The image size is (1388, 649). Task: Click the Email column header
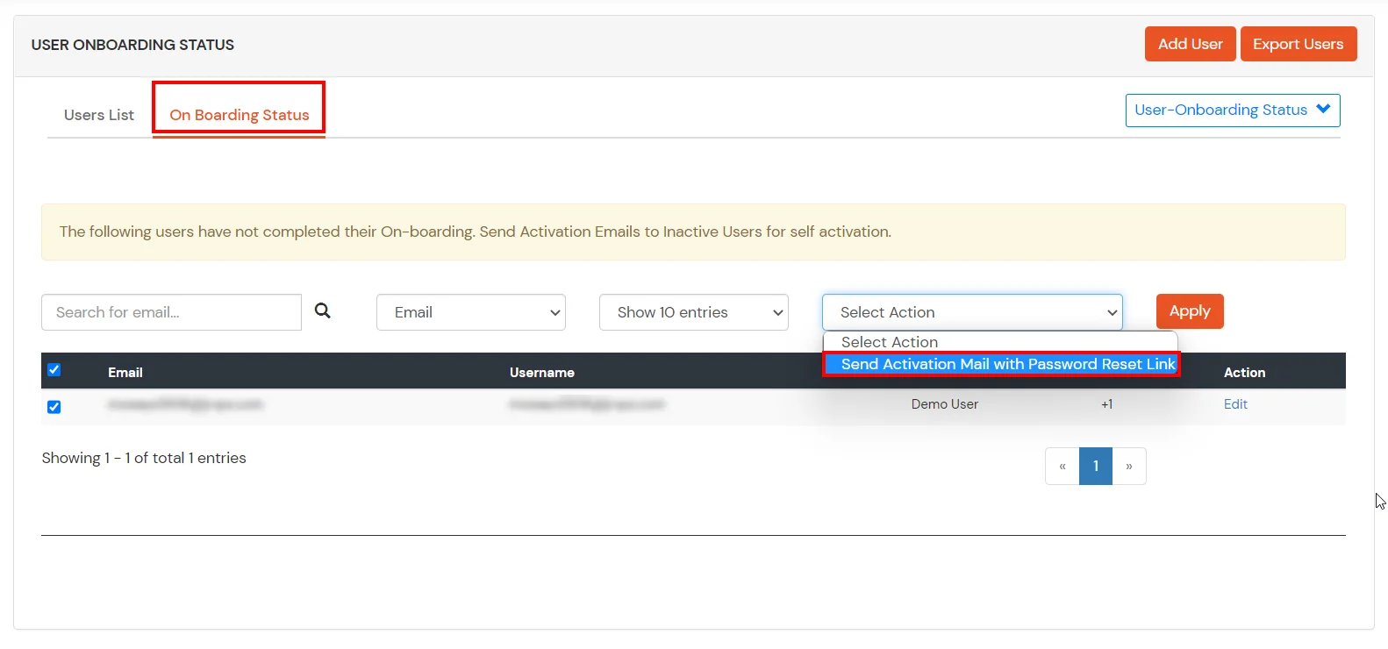click(x=125, y=373)
